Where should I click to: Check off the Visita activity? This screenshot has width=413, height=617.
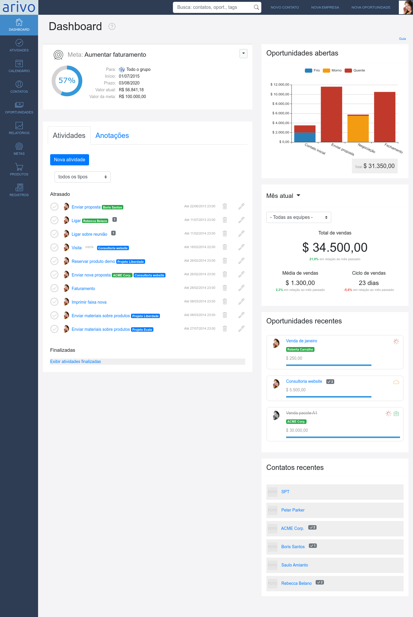[x=55, y=248]
